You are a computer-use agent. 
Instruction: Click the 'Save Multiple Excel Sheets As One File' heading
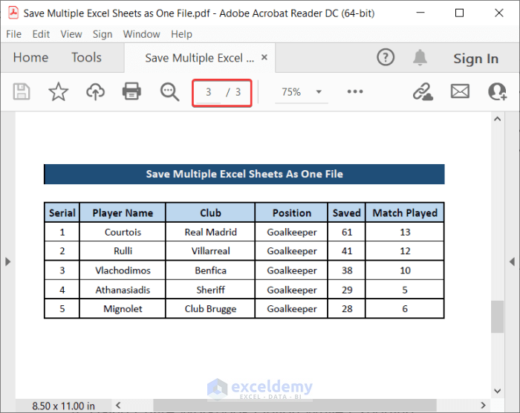tap(244, 174)
